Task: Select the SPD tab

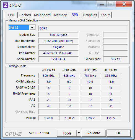Action: click(x=75, y=15)
